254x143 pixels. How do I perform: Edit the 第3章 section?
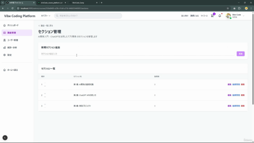coord(229,106)
